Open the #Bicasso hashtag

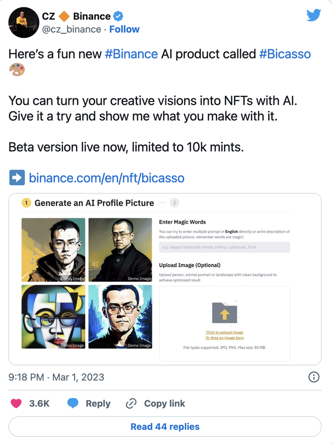pos(285,54)
